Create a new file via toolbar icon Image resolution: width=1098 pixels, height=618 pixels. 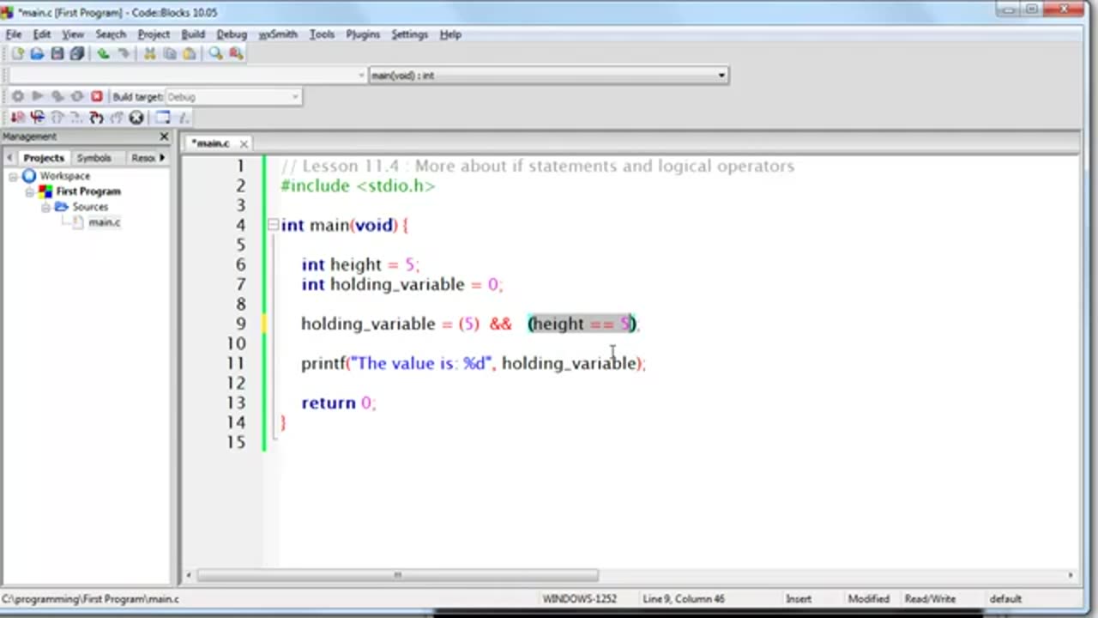click(17, 54)
